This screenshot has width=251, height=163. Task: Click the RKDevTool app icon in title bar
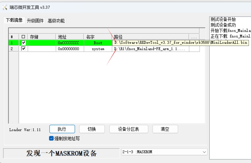coord(5,7)
